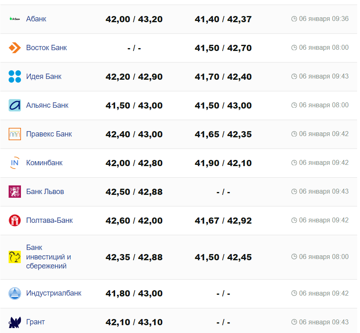Image resolution: width=360 pixels, height=333 pixels.
Task: Go to the Альянс Банк link
Action: pos(47,105)
